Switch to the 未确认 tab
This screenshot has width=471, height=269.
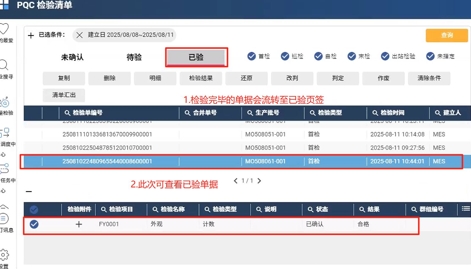[72, 57]
